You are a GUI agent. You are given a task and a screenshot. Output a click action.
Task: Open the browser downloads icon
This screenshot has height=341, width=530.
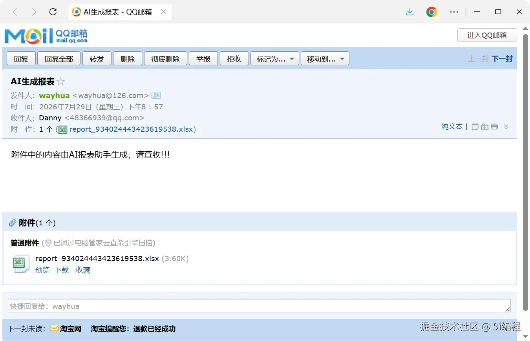[410, 12]
